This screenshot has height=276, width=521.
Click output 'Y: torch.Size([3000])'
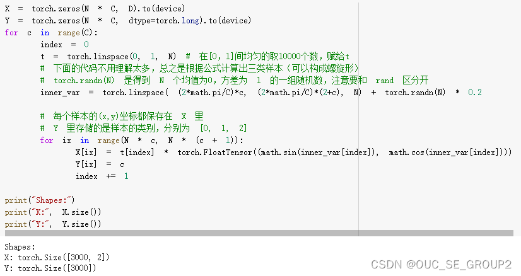[50, 268]
